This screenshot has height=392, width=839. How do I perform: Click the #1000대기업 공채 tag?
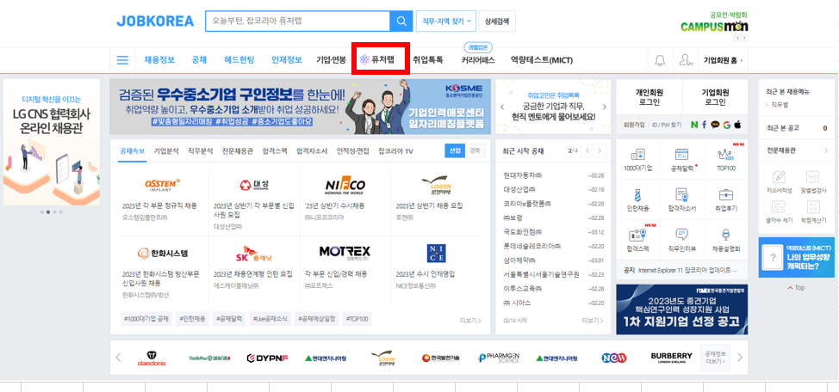(146, 320)
